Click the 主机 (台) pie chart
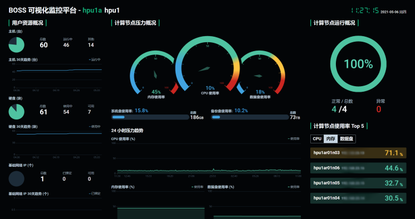415x219 pixels. (x=16, y=44)
